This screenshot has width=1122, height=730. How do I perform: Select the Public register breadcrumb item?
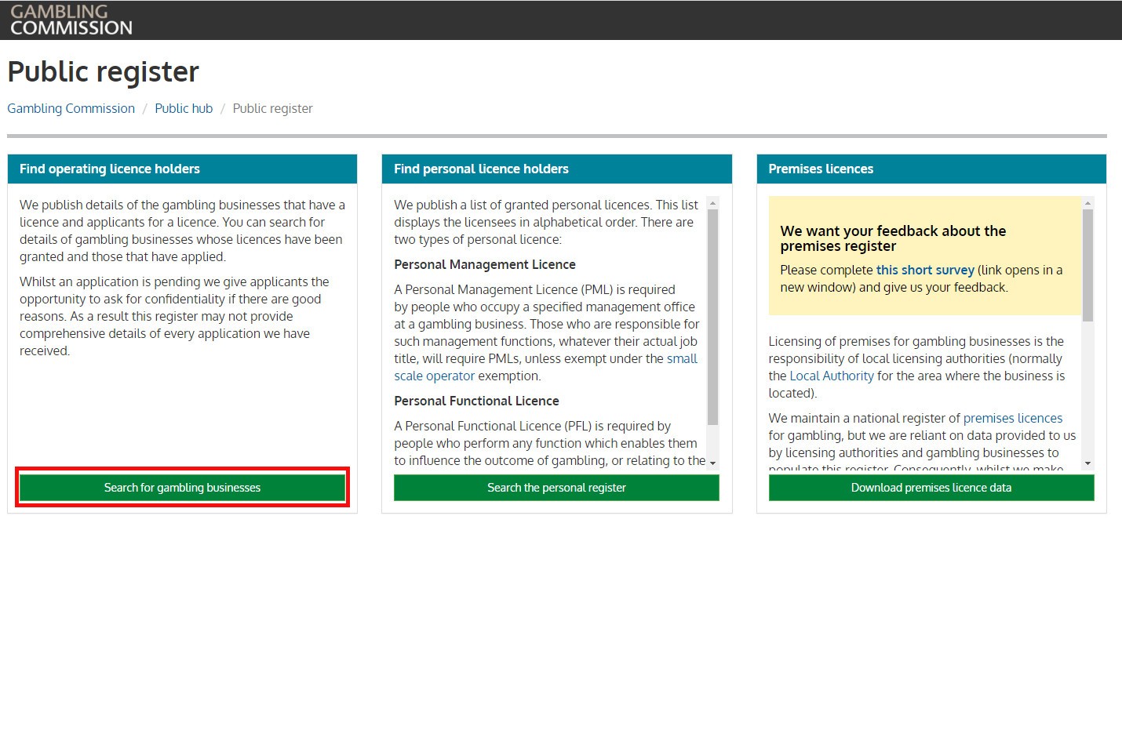[272, 108]
